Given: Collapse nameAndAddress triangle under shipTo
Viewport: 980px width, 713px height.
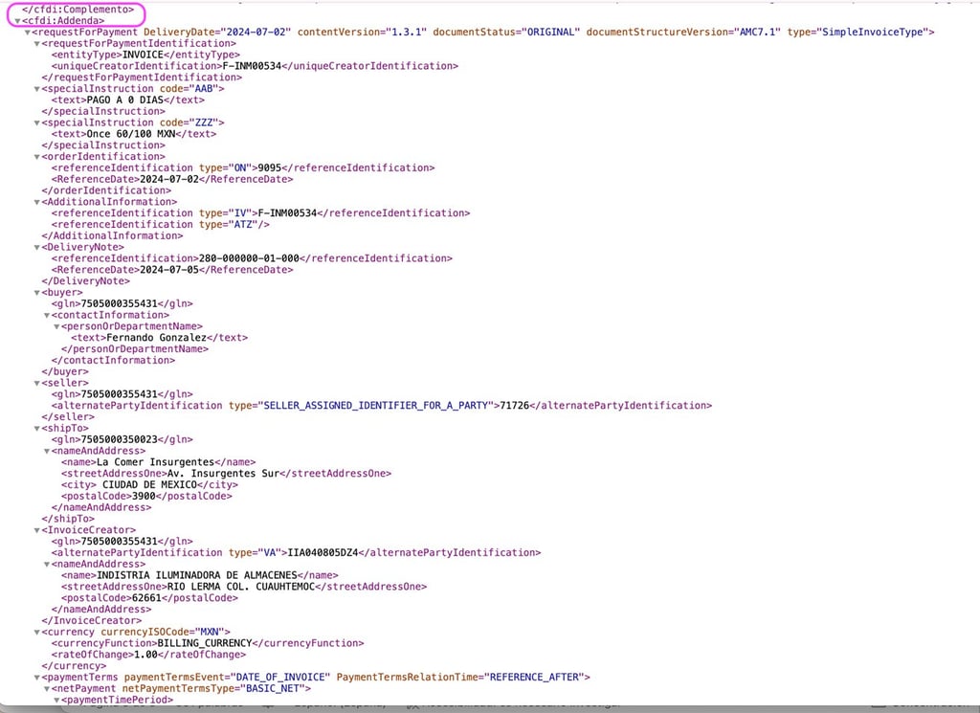Looking at the screenshot, I should [47, 451].
